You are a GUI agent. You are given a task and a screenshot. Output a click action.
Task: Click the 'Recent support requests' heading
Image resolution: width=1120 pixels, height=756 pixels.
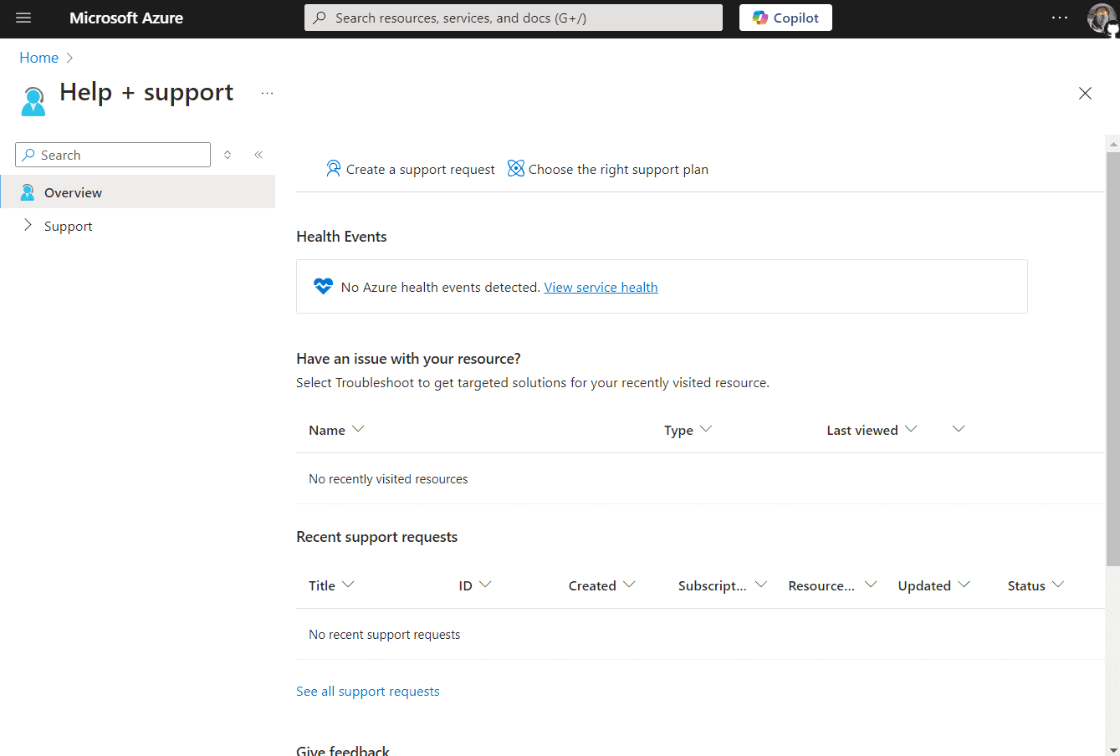[376, 537]
